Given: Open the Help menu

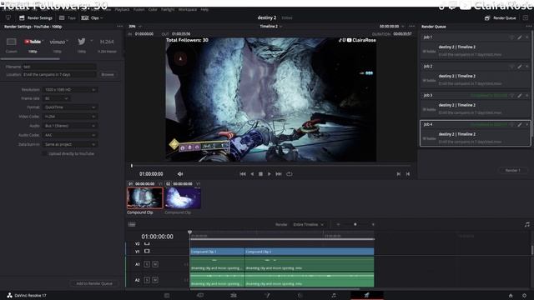Looking at the screenshot, I should [204, 9].
